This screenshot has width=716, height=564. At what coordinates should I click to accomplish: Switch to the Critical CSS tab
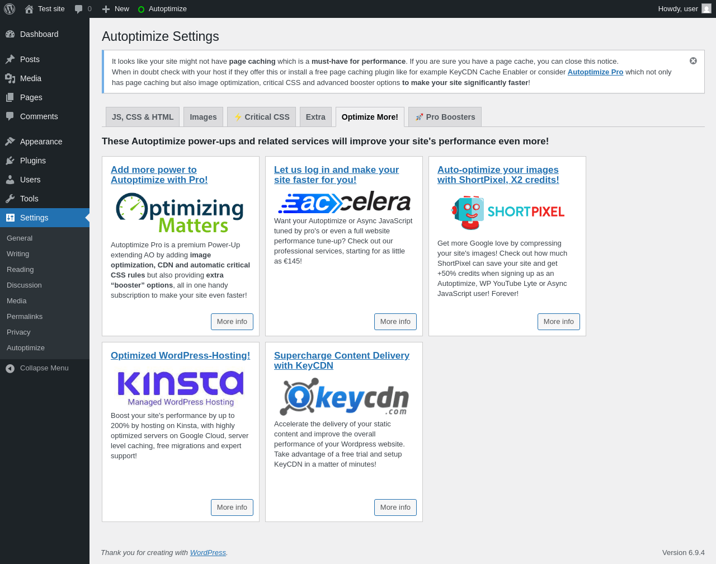tap(261, 117)
